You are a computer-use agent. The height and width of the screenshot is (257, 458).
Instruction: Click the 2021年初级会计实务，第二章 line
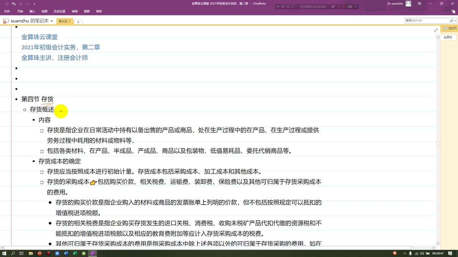(61, 47)
